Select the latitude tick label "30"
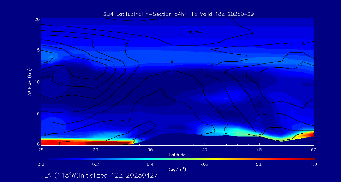Viewport: 341px width, 182px height. tap(95, 150)
